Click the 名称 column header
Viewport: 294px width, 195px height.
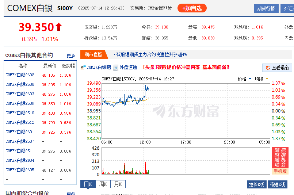[23, 66]
